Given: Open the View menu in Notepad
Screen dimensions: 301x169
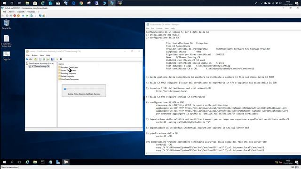Looking at the screenshot, I should (x=166, y=29).
